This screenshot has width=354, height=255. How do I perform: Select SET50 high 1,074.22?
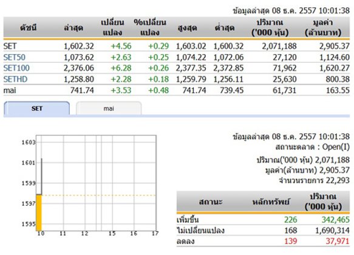pos(191,57)
